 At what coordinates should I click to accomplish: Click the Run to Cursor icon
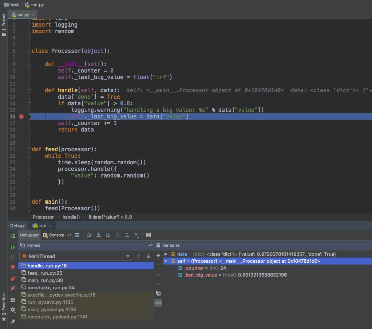pyautogui.click(x=136, y=235)
